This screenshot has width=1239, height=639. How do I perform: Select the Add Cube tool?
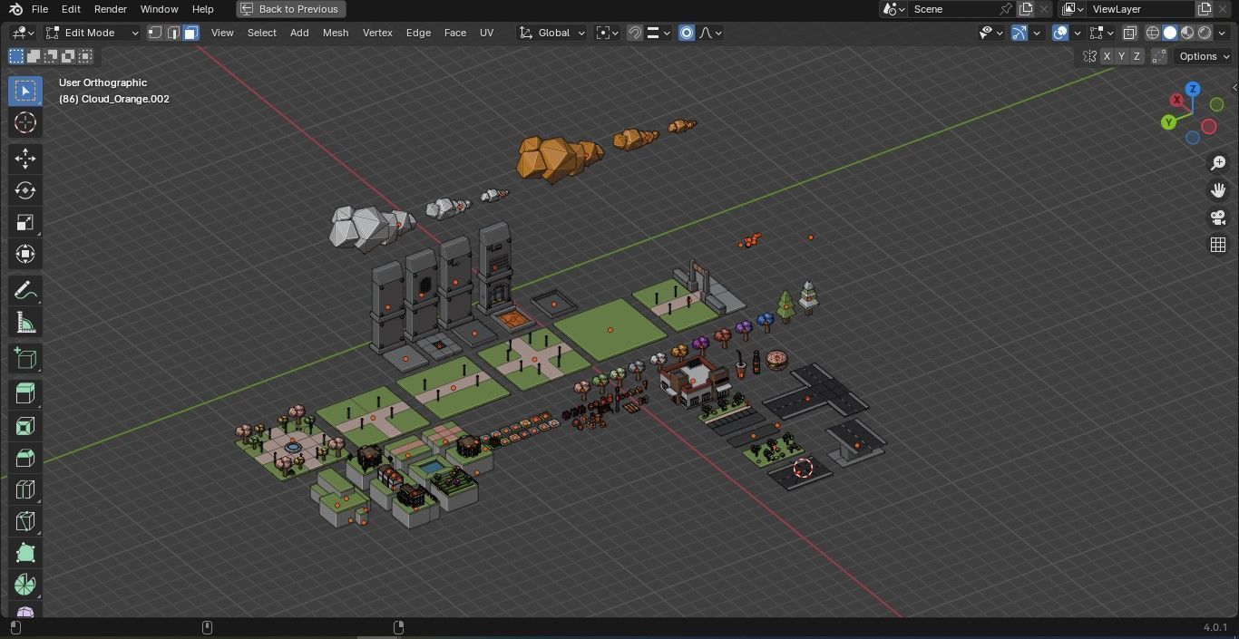point(25,359)
